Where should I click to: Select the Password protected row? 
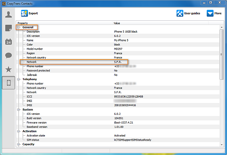pyautogui.click(x=118, y=71)
